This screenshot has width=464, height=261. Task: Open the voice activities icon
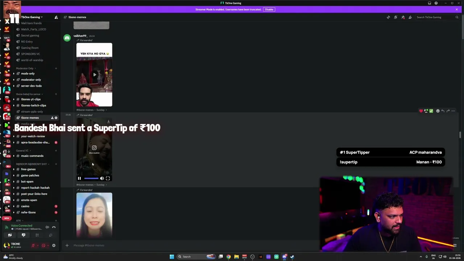37,235
